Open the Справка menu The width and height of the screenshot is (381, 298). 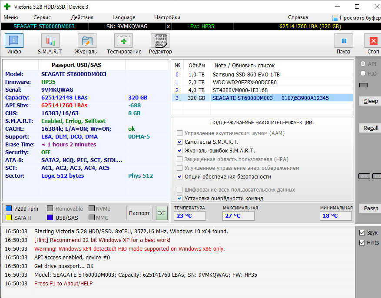[x=298, y=17]
